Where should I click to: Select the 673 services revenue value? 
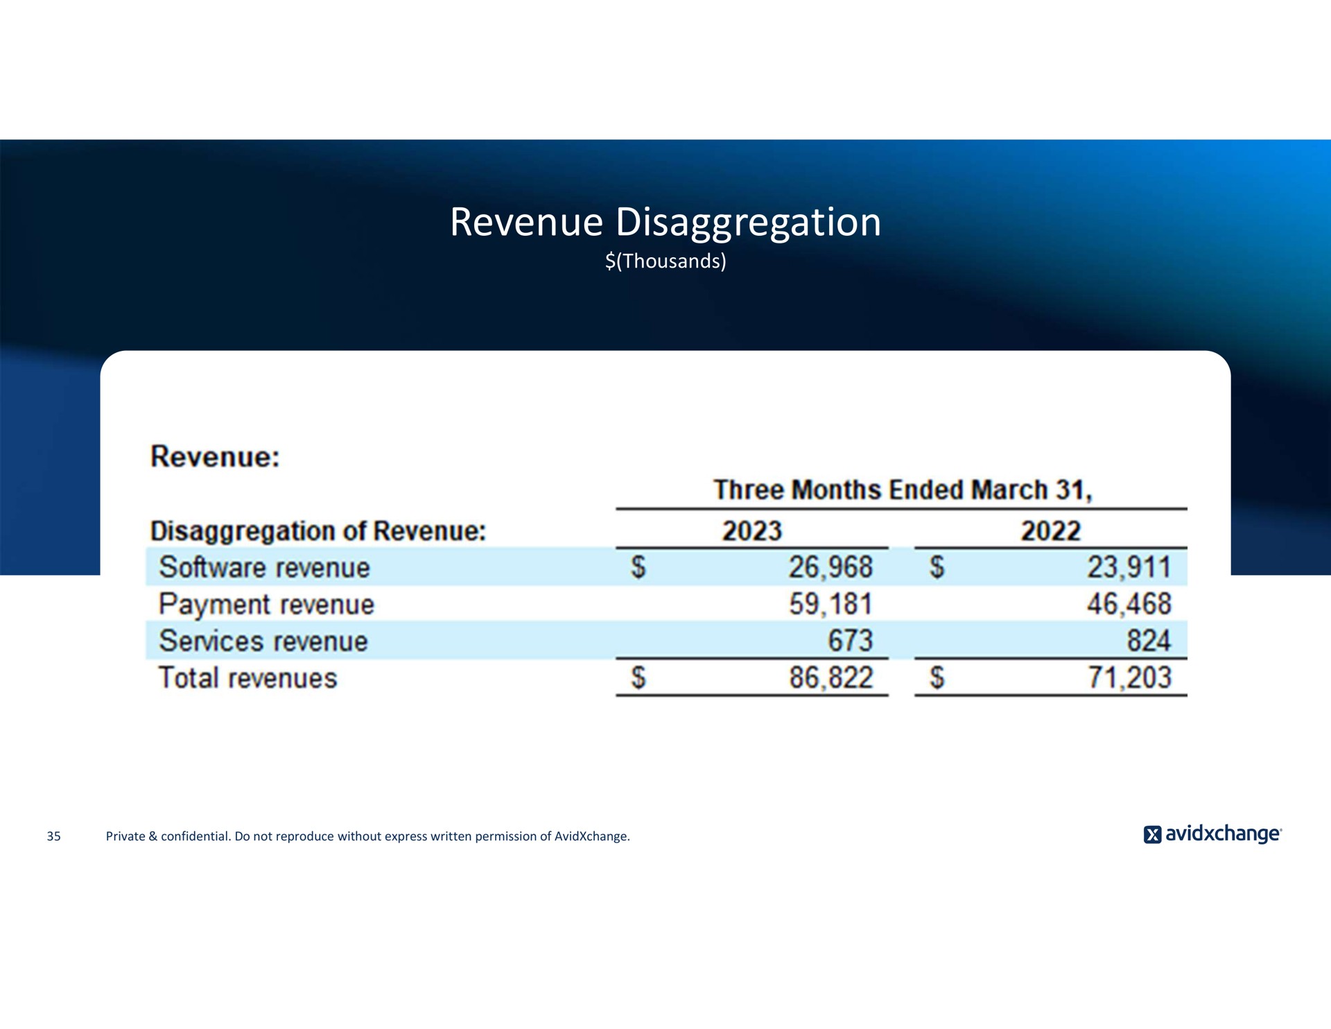pos(850,641)
